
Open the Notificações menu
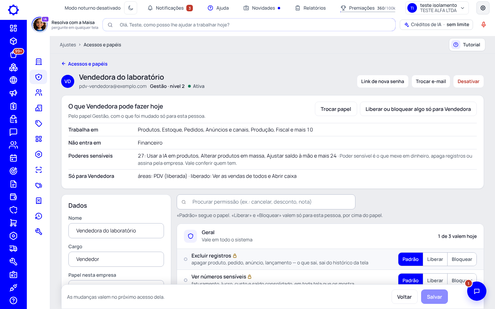(x=170, y=8)
